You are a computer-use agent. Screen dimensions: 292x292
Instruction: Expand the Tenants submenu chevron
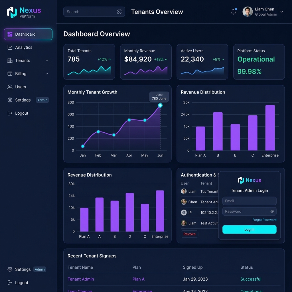coord(47,60)
